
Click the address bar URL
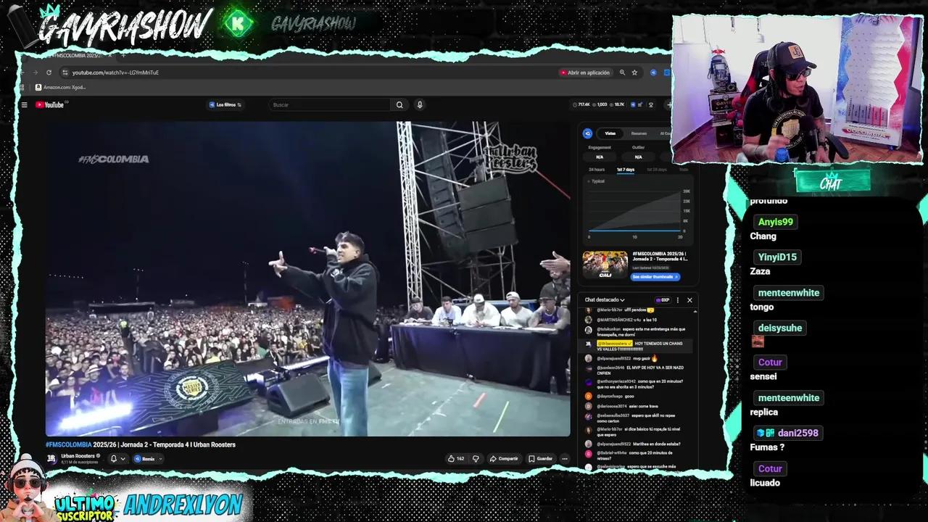115,72
